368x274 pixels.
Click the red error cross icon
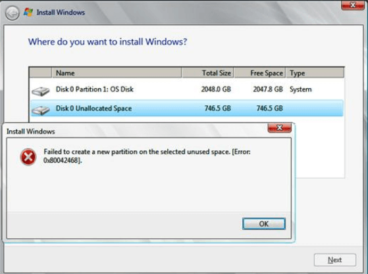28,157
